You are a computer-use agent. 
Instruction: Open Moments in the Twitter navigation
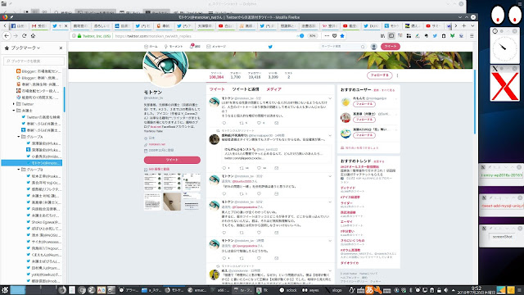tap(174, 47)
